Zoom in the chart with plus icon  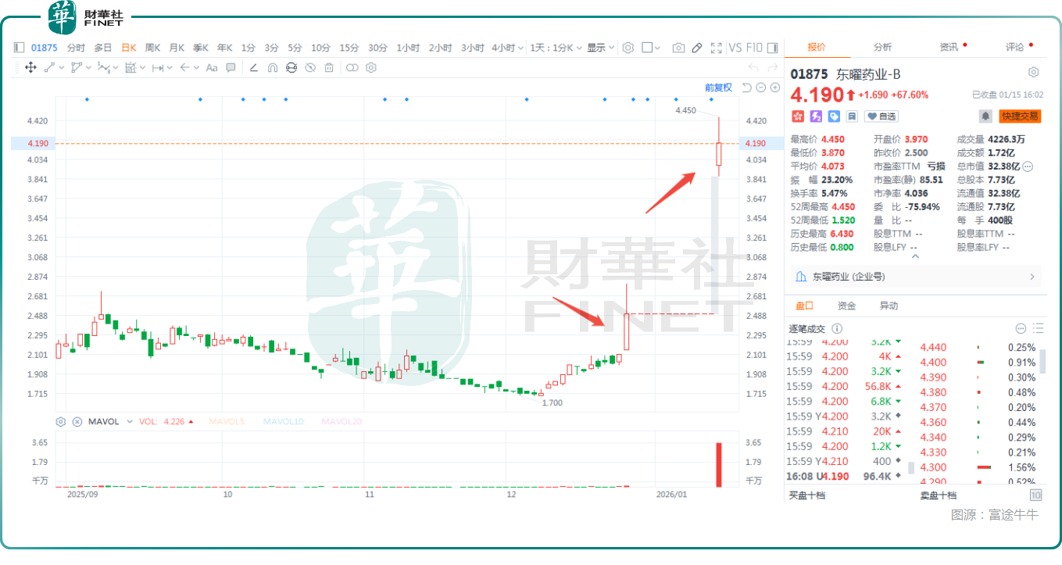tap(774, 88)
